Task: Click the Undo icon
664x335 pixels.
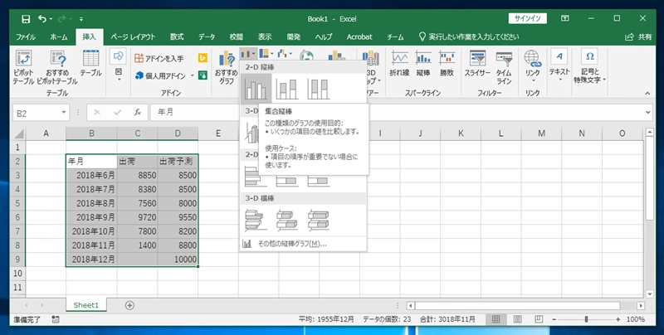Action: click(42, 18)
